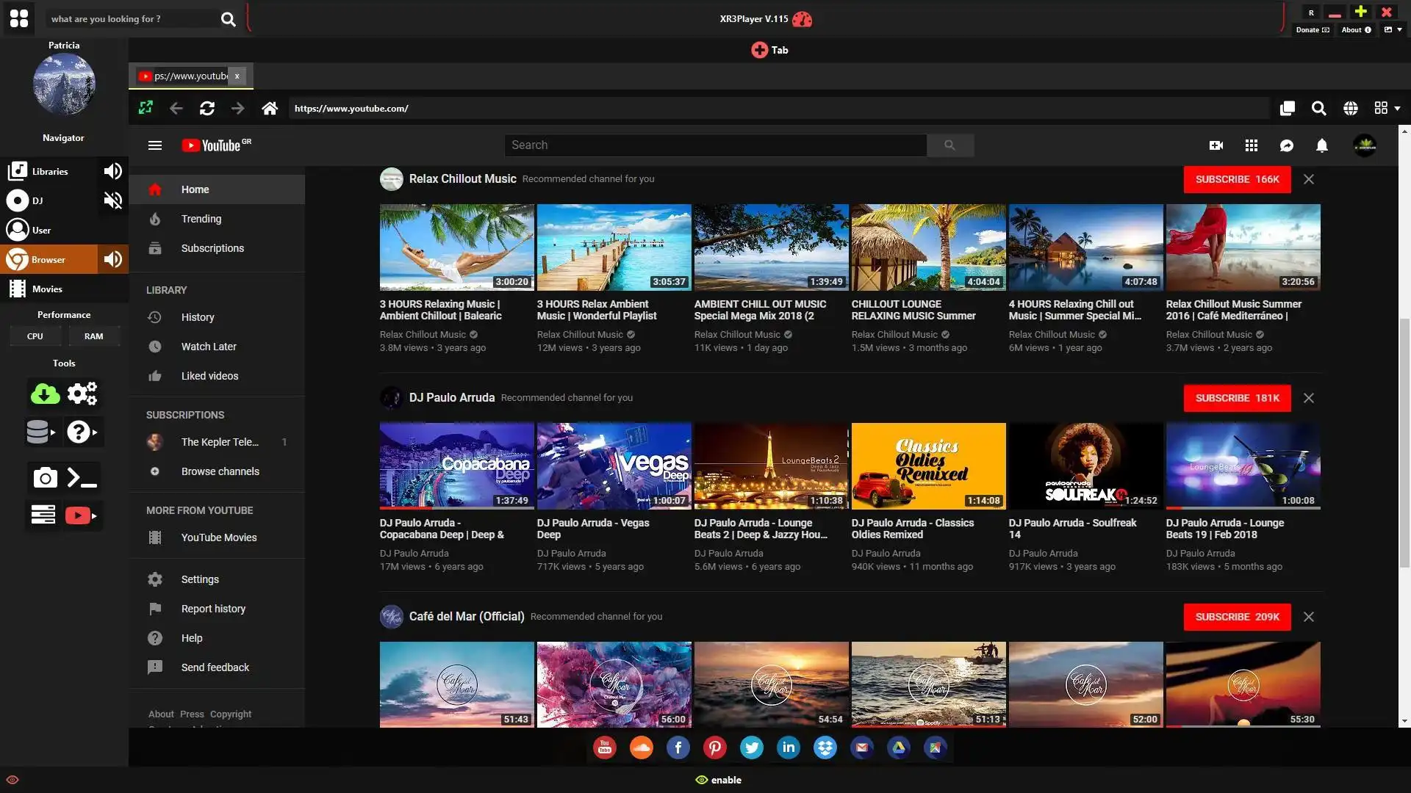Click browser toolbar search magnifier
Screen dimensions: 1411x793
[1319, 109]
